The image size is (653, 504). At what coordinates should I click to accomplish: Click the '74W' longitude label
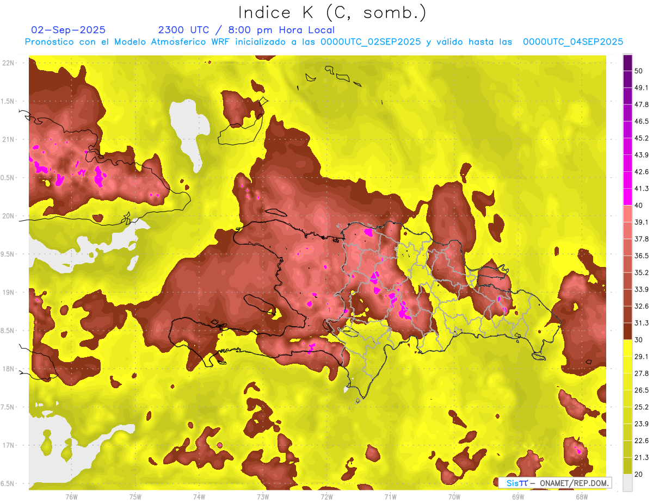coord(199,496)
